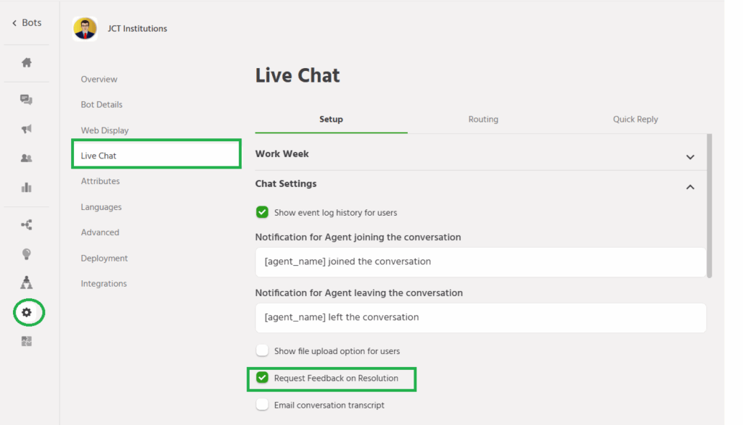Open the settings gear icon
Image resolution: width=743 pixels, height=425 pixels.
27,312
